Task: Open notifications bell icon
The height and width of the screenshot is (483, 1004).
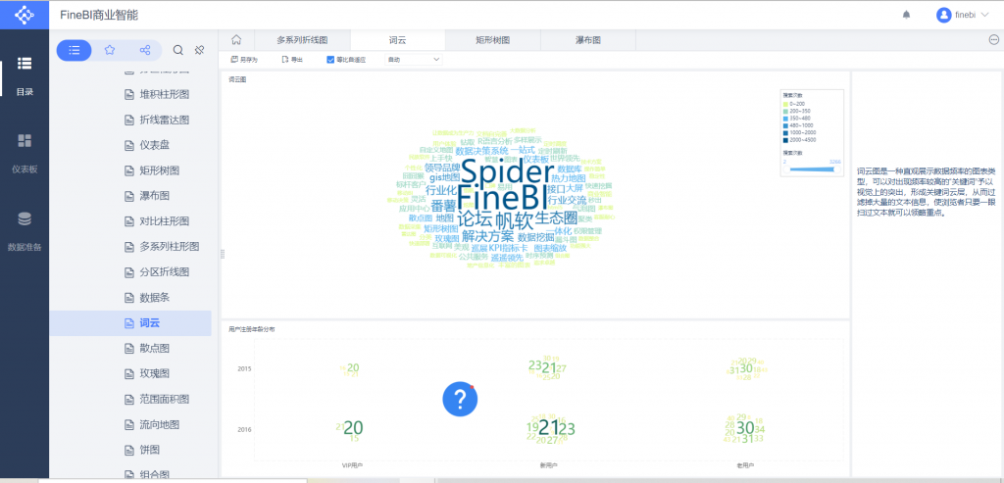Action: [906, 15]
